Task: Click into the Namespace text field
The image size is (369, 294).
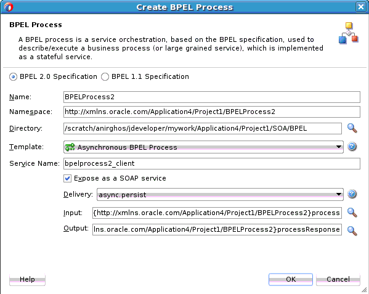Action: (x=212, y=112)
